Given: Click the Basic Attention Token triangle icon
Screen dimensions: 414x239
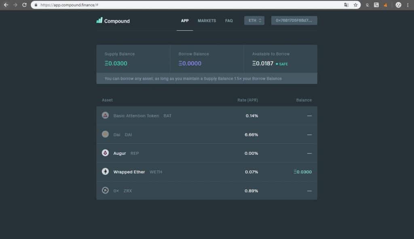Looking at the screenshot, I should pyautogui.click(x=106, y=115).
